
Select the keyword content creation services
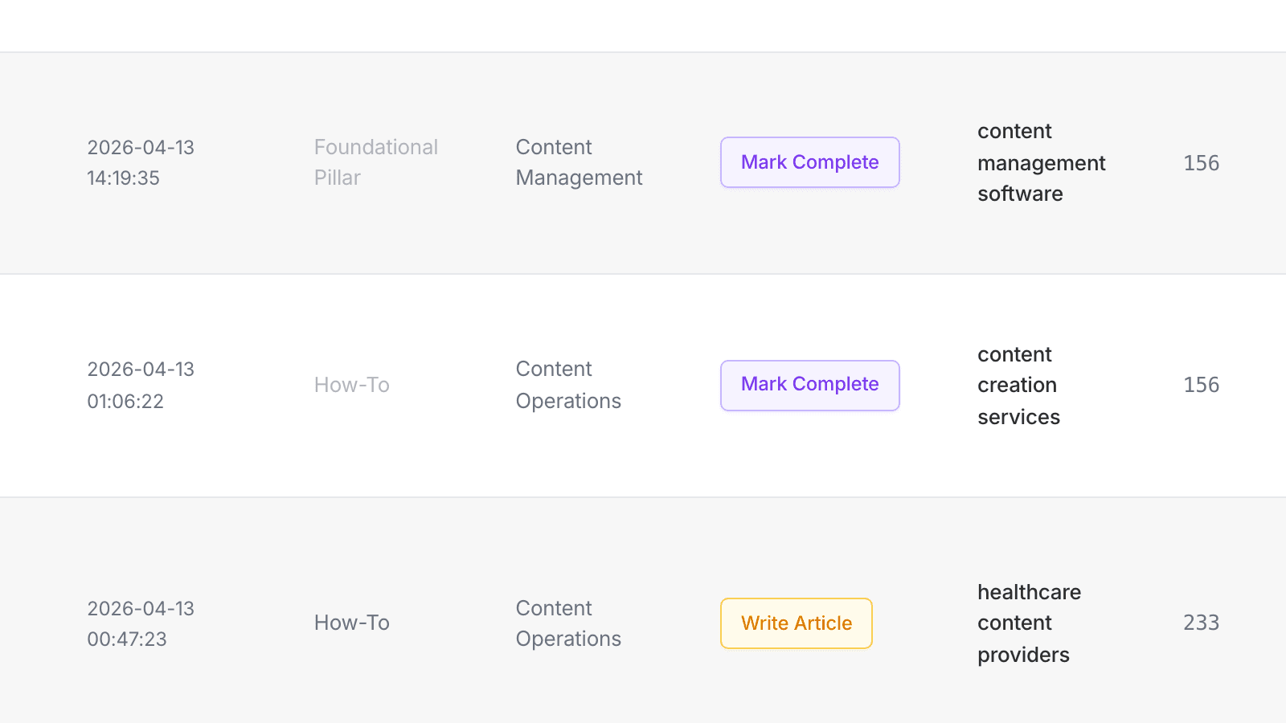1018,385
